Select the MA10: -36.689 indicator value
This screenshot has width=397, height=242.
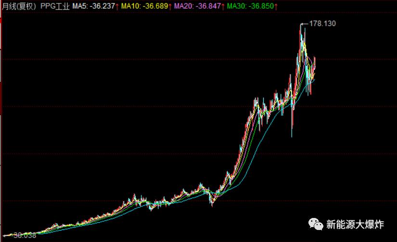click(x=144, y=6)
